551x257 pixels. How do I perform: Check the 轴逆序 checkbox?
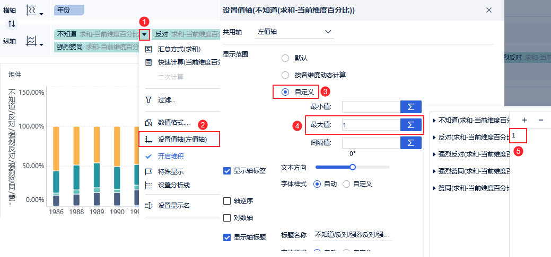pos(227,201)
